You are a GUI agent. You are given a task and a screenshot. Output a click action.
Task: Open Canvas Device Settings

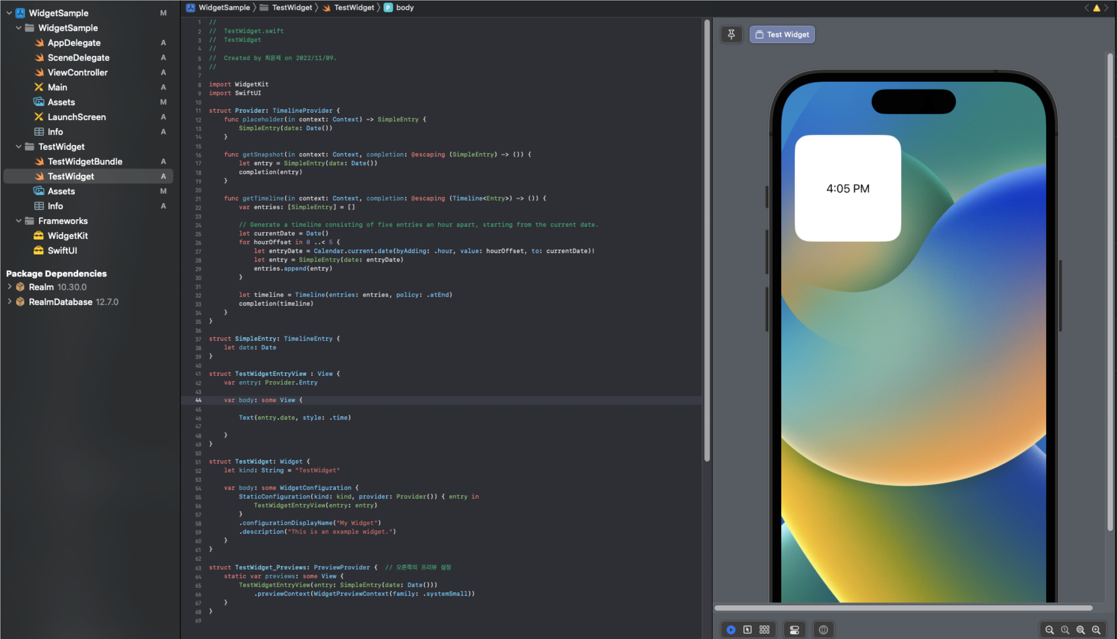[x=795, y=630]
